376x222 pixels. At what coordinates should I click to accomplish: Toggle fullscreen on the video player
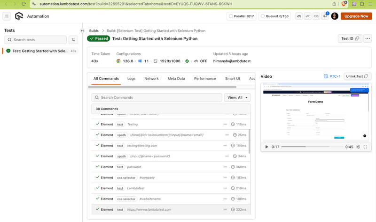pyautogui.click(x=365, y=147)
